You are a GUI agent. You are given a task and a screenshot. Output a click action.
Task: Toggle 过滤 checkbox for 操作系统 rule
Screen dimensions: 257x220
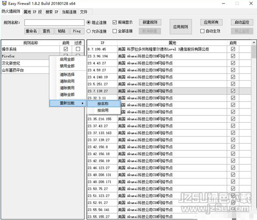pyautogui.click(x=78, y=49)
